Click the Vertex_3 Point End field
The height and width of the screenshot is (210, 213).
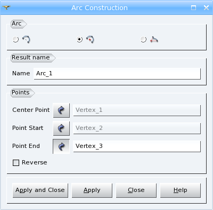pyautogui.click(x=137, y=146)
